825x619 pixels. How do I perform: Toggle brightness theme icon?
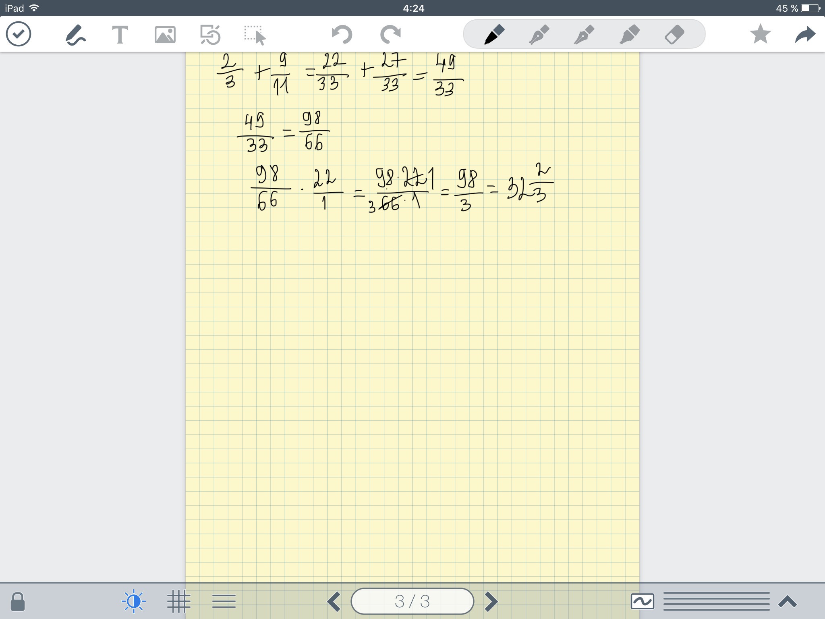[x=133, y=602]
